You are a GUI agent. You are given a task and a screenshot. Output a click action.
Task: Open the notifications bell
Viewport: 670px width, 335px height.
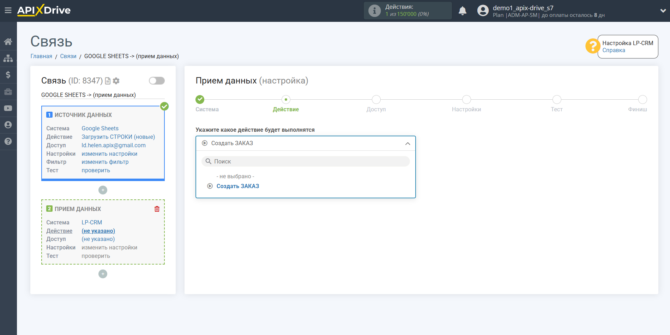(463, 11)
